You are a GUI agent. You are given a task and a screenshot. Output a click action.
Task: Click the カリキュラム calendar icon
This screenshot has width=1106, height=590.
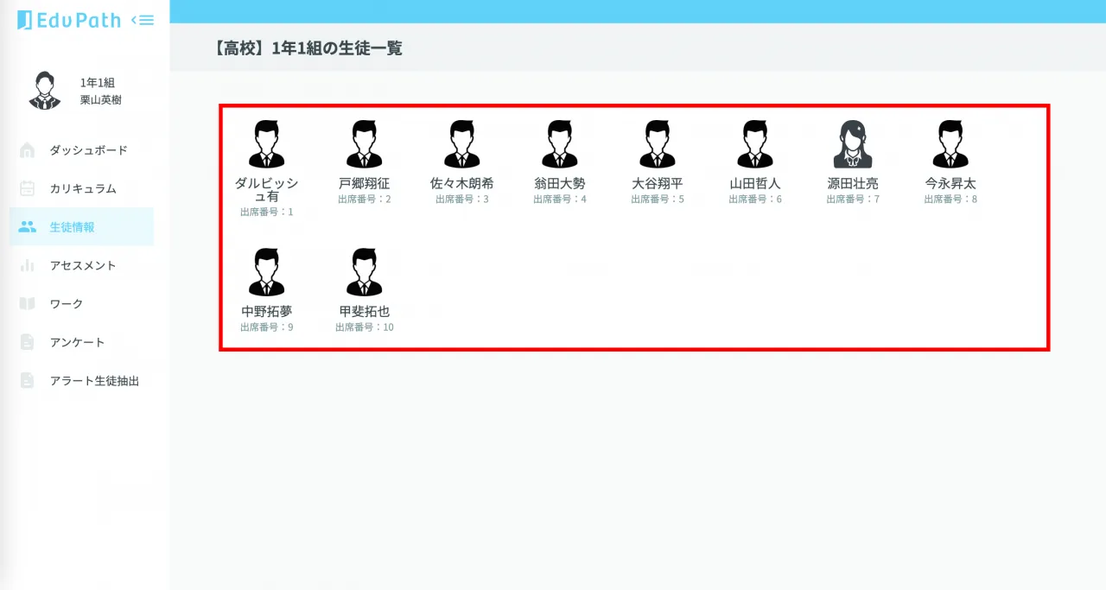[x=28, y=188]
